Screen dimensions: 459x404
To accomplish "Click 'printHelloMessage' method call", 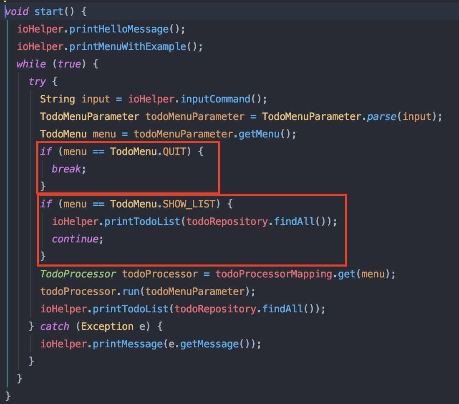I will 119,29.
